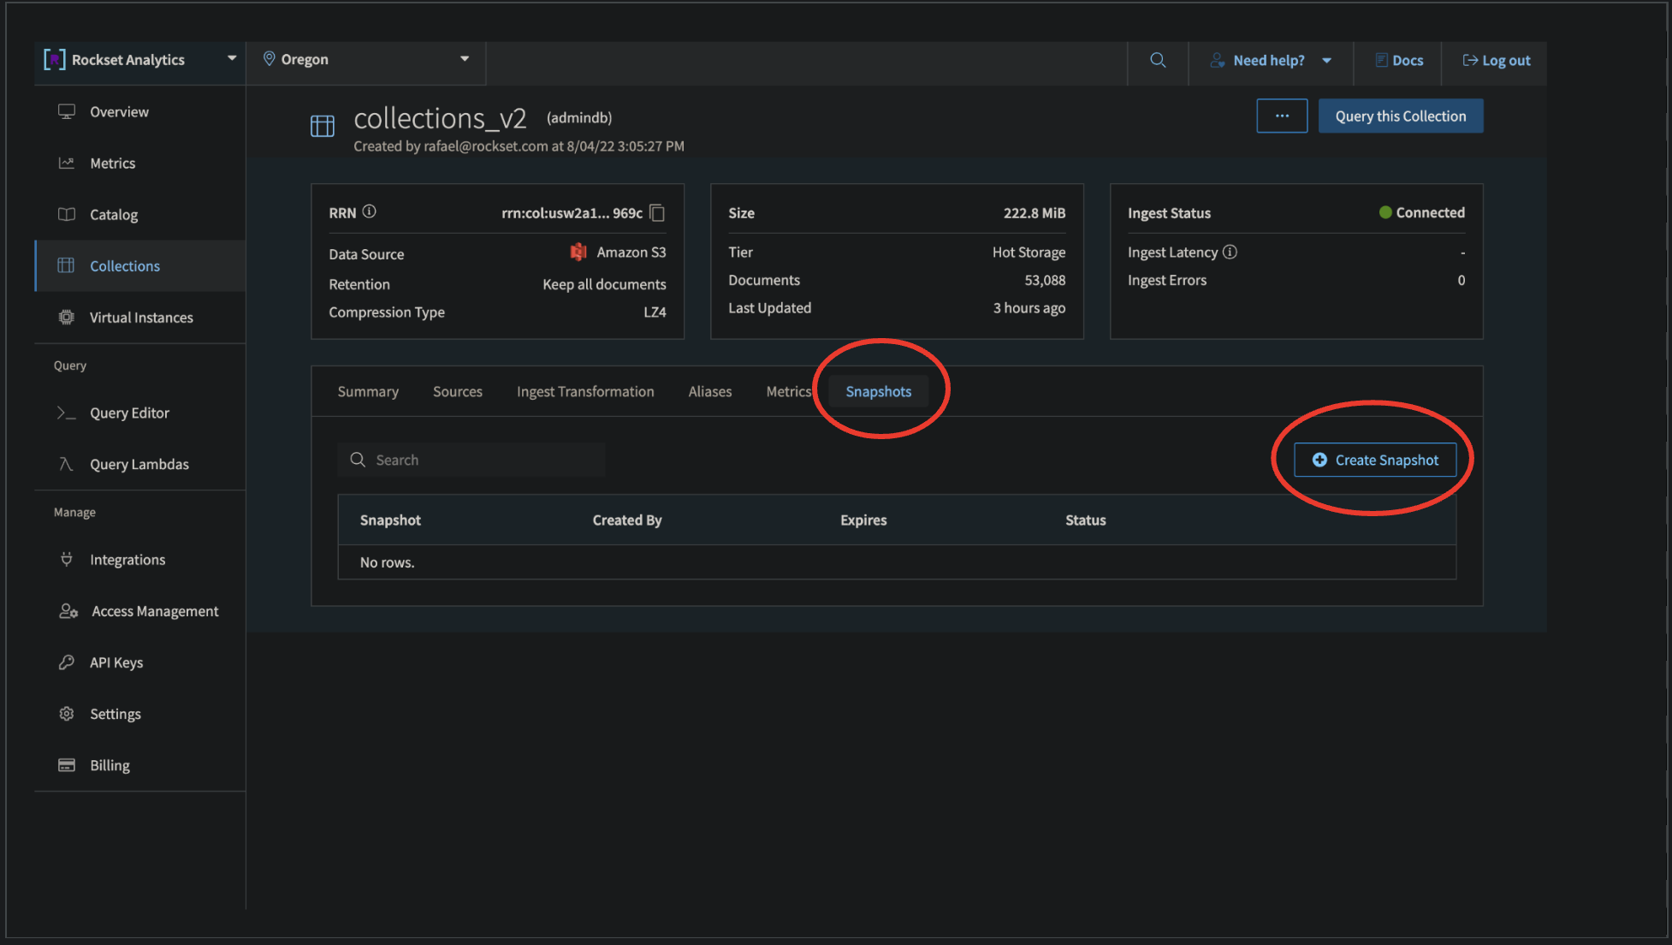This screenshot has width=1672, height=945.
Task: Expand the Need help? menu
Action: pos(1271,61)
